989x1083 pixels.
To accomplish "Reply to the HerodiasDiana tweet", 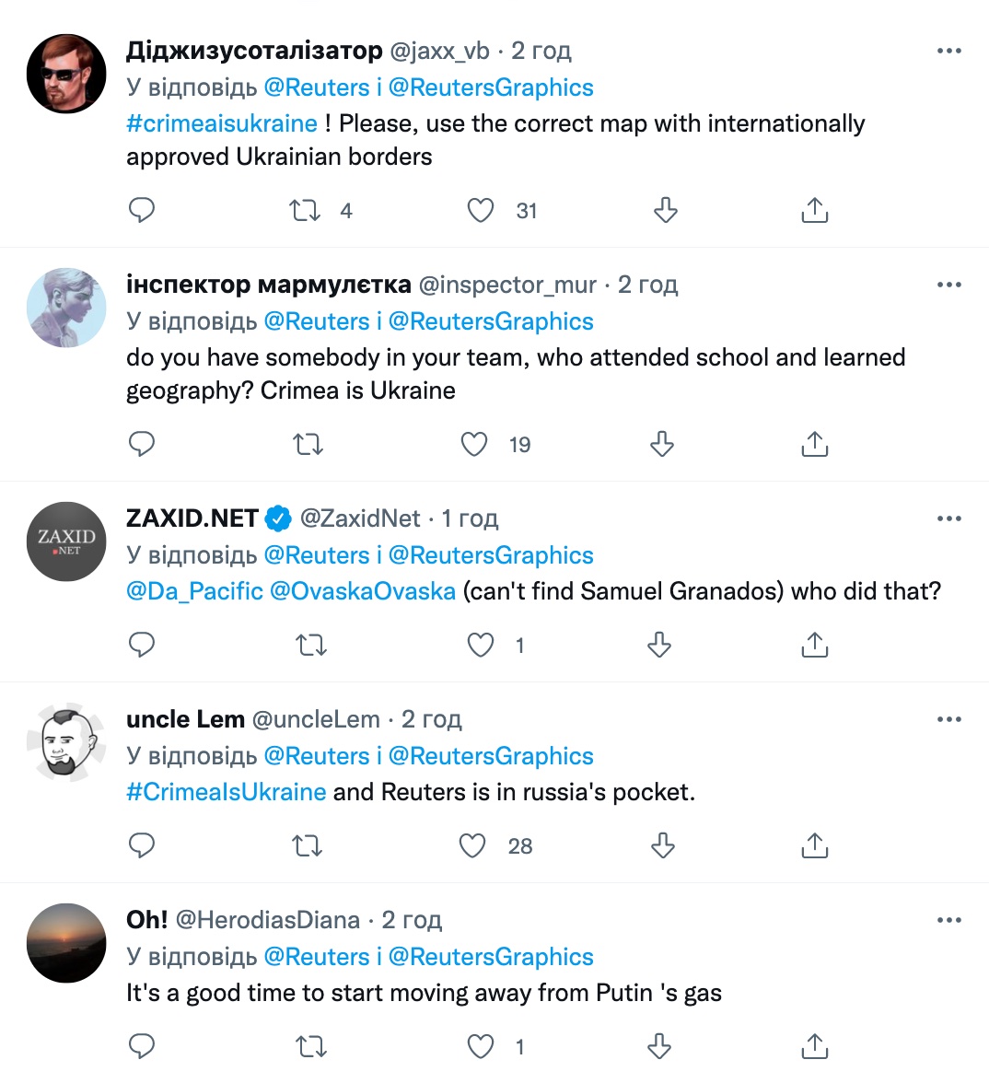I will tap(141, 1046).
